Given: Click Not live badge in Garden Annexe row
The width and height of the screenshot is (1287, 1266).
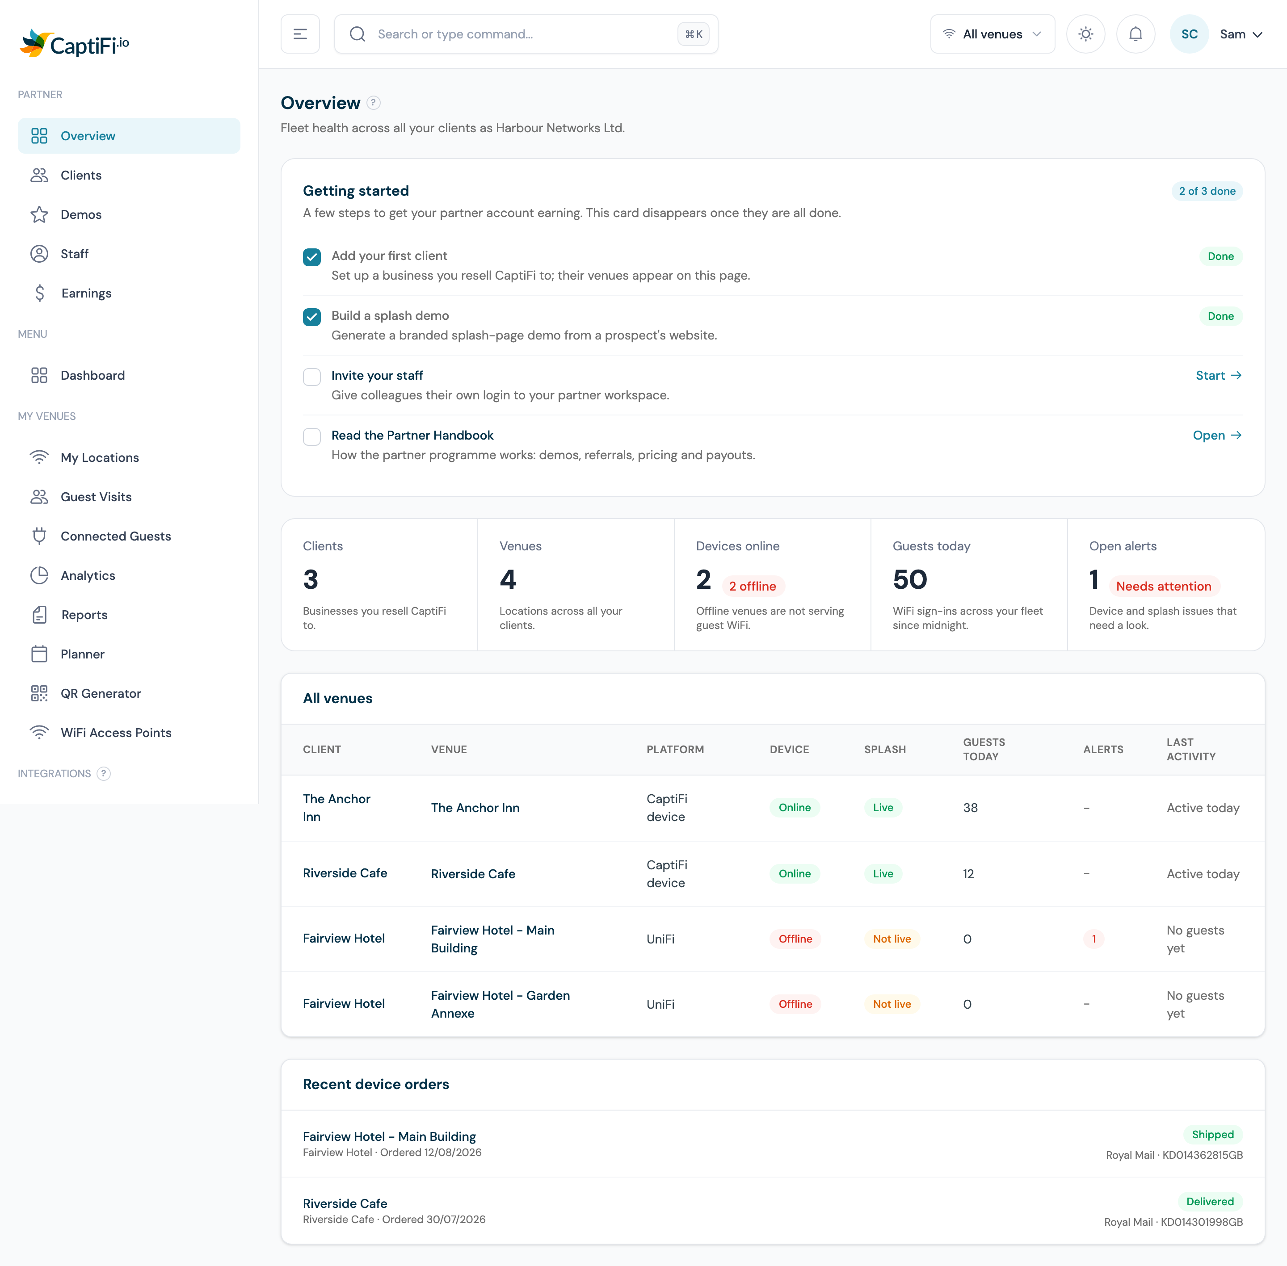Looking at the screenshot, I should 892,1004.
